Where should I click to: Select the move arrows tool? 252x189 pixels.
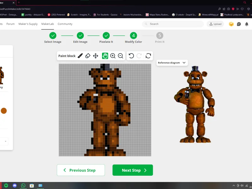click(96, 56)
